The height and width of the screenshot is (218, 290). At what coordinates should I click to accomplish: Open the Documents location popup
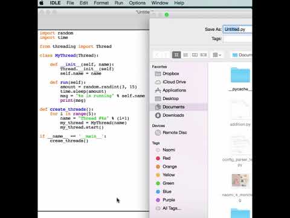(x=242, y=55)
